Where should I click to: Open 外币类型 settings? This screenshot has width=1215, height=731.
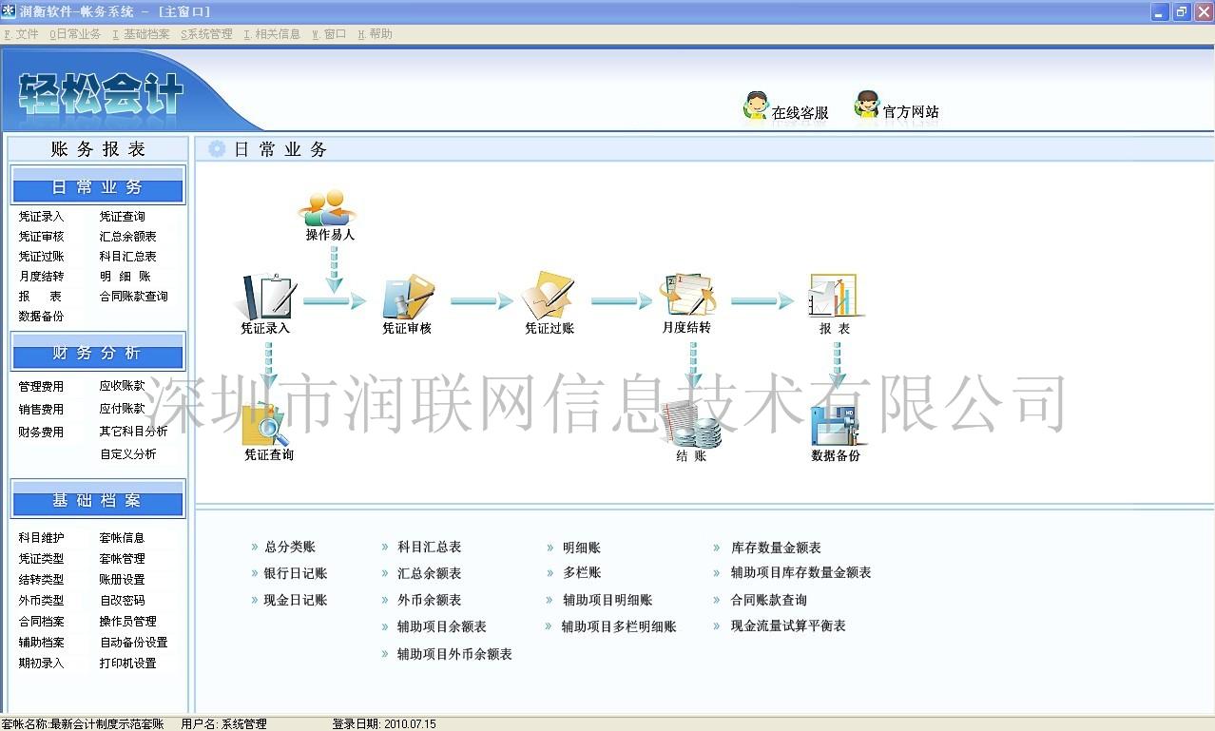(x=41, y=601)
